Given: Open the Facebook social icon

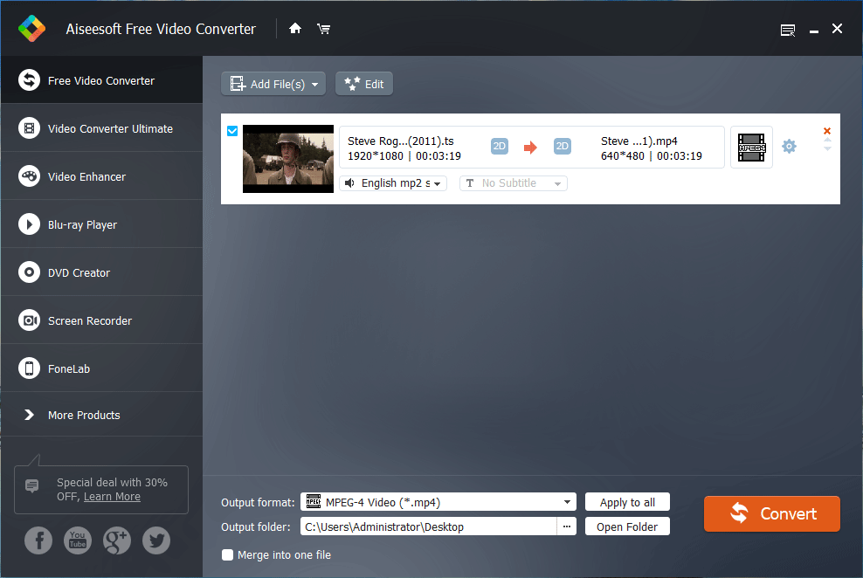Looking at the screenshot, I should [38, 541].
